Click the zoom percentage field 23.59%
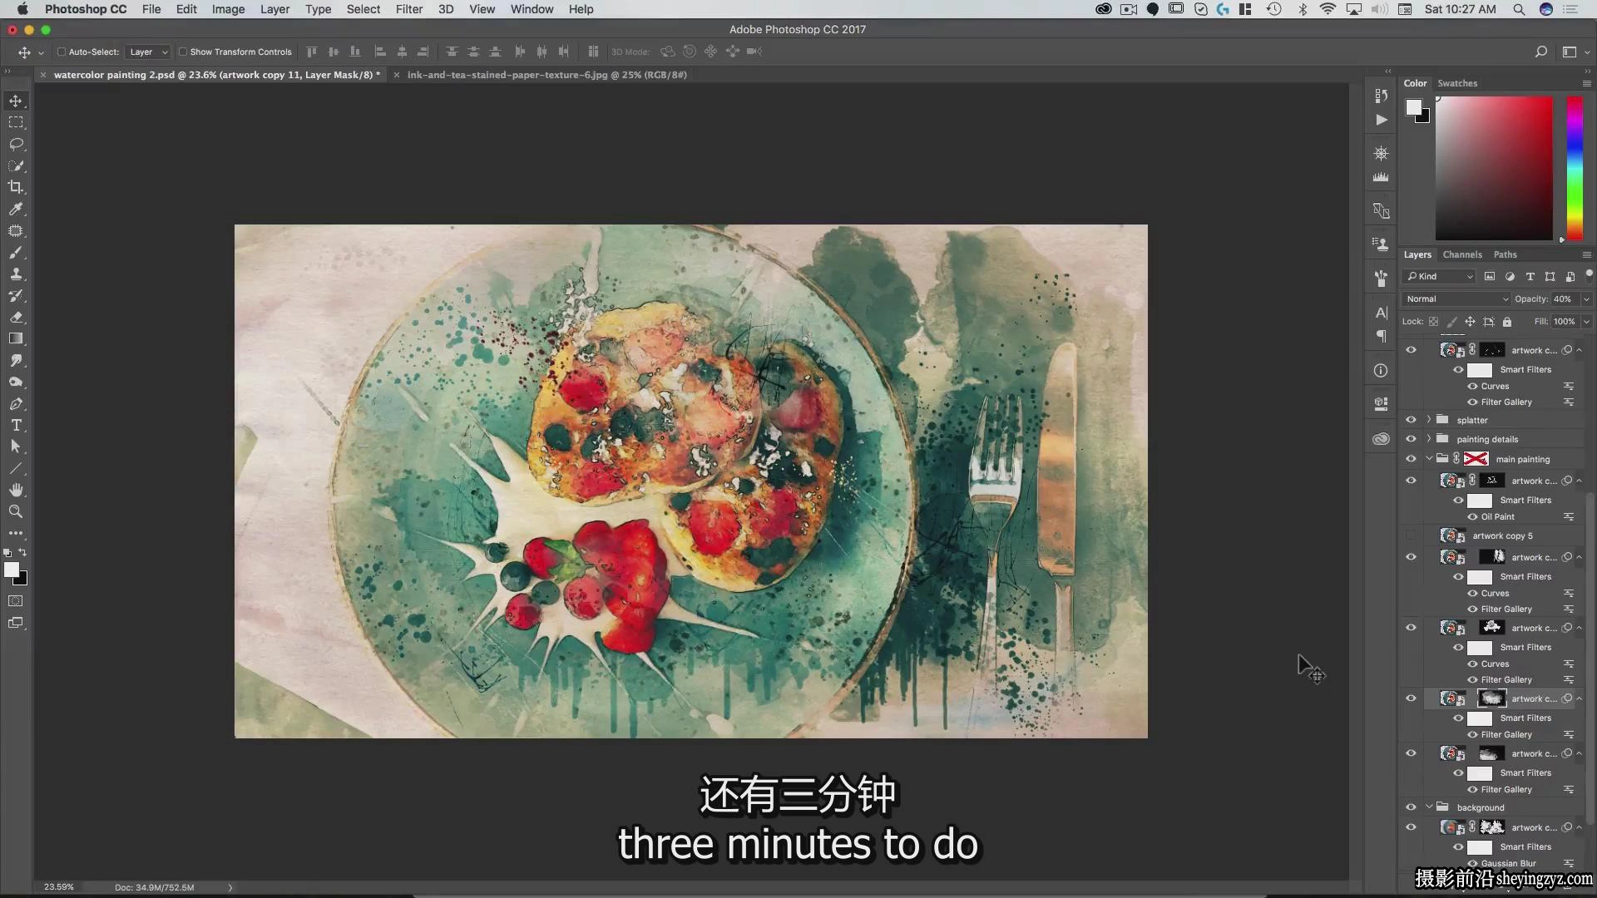 (x=59, y=887)
